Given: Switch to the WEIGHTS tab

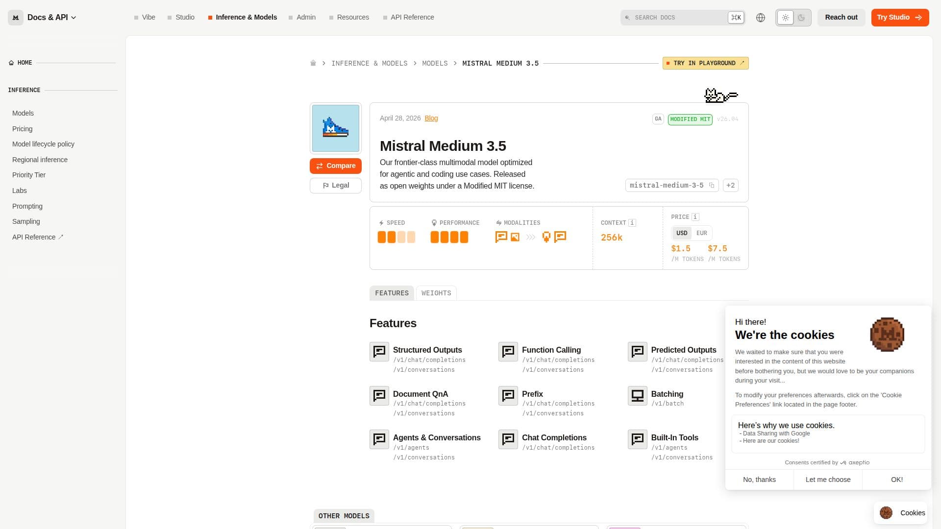Looking at the screenshot, I should click(x=436, y=293).
